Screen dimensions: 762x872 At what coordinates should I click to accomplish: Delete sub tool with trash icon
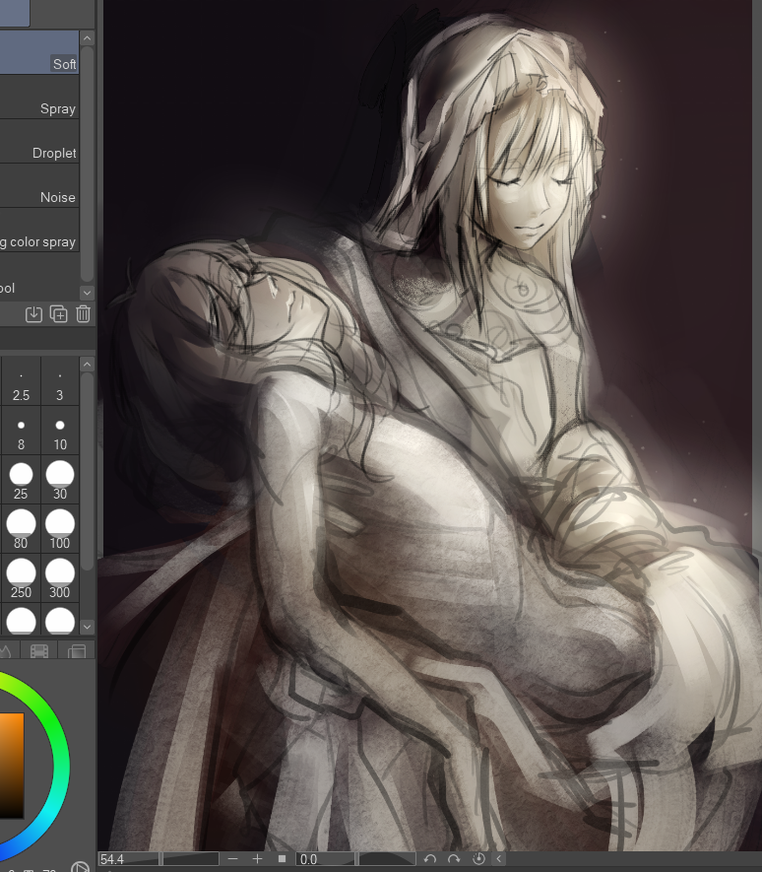[83, 314]
